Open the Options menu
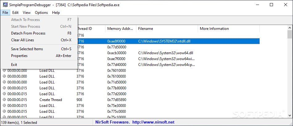293x126 pixels. pos(41,13)
